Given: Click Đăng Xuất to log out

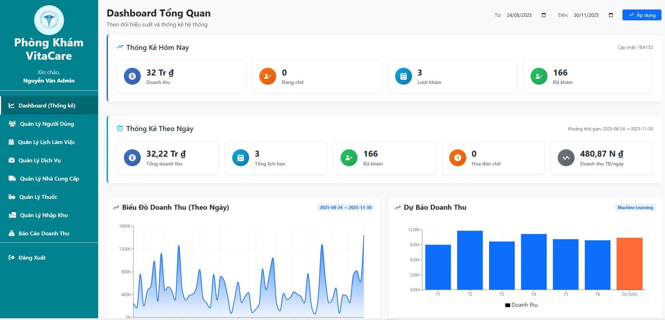Looking at the screenshot, I should [x=32, y=257].
